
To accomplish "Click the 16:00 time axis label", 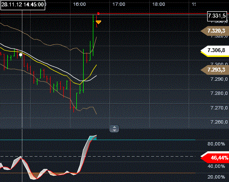I will tap(79, 4).
